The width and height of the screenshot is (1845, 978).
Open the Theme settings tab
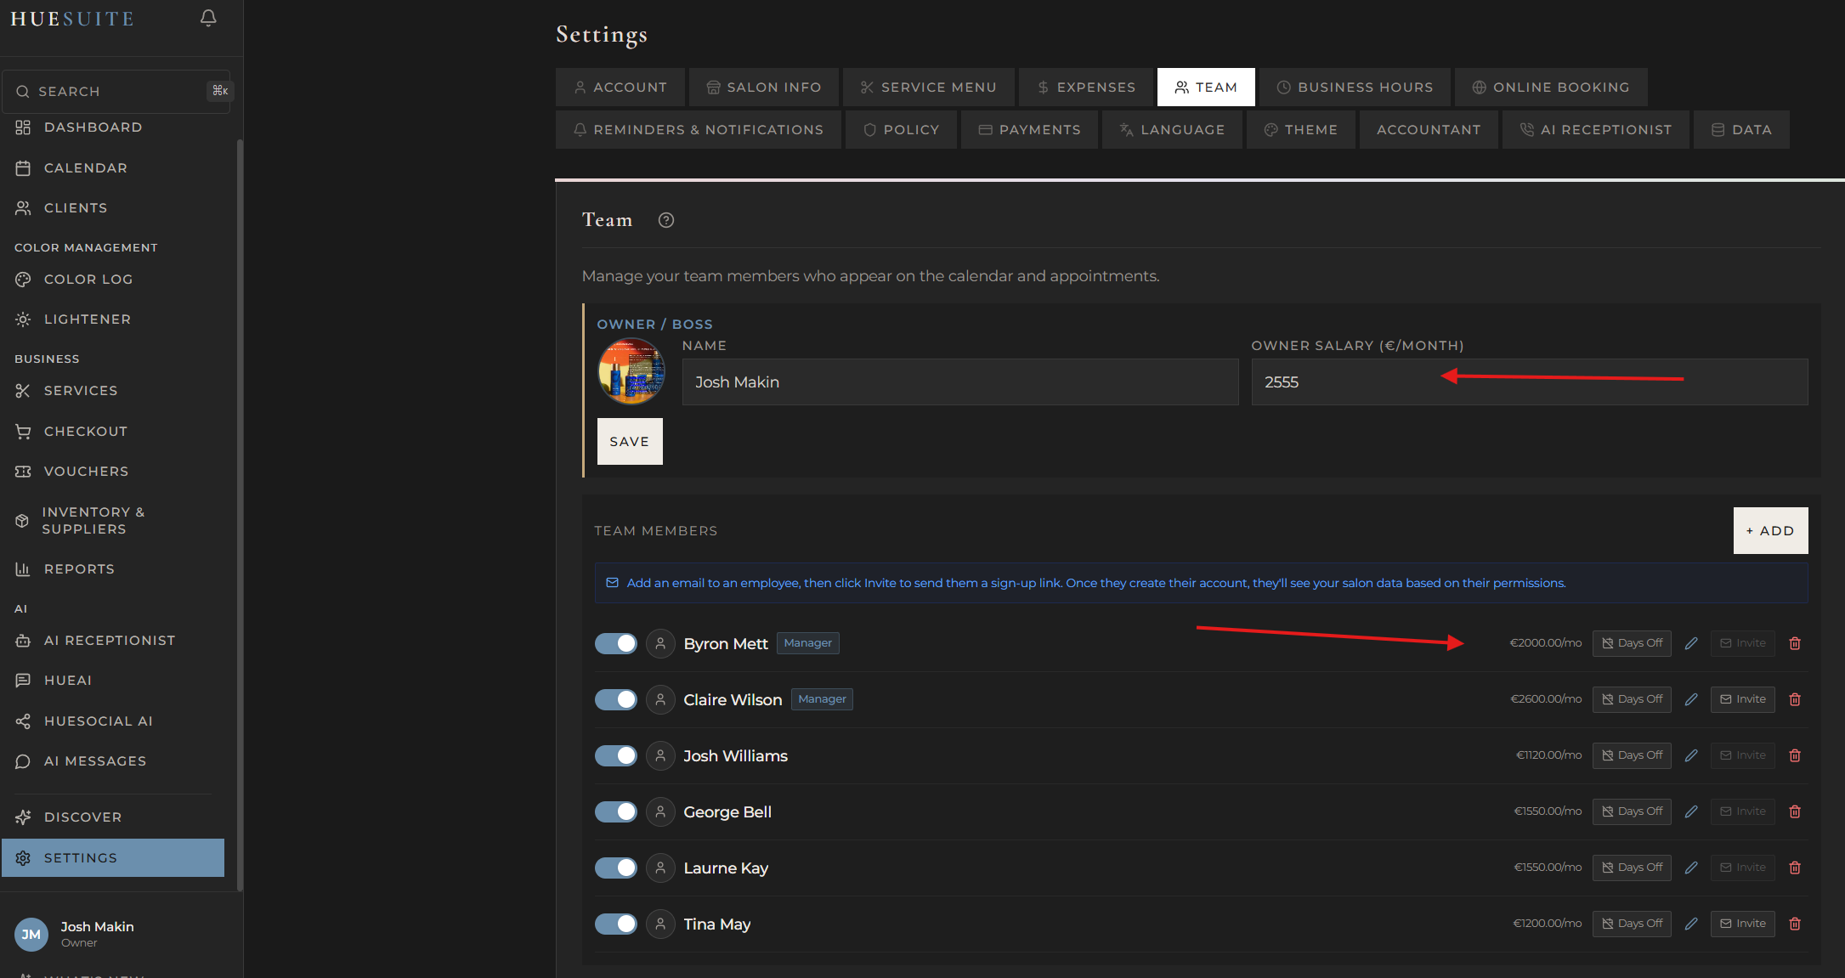(1300, 129)
